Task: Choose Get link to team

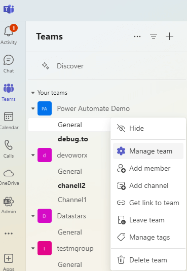Action: click(x=148, y=203)
